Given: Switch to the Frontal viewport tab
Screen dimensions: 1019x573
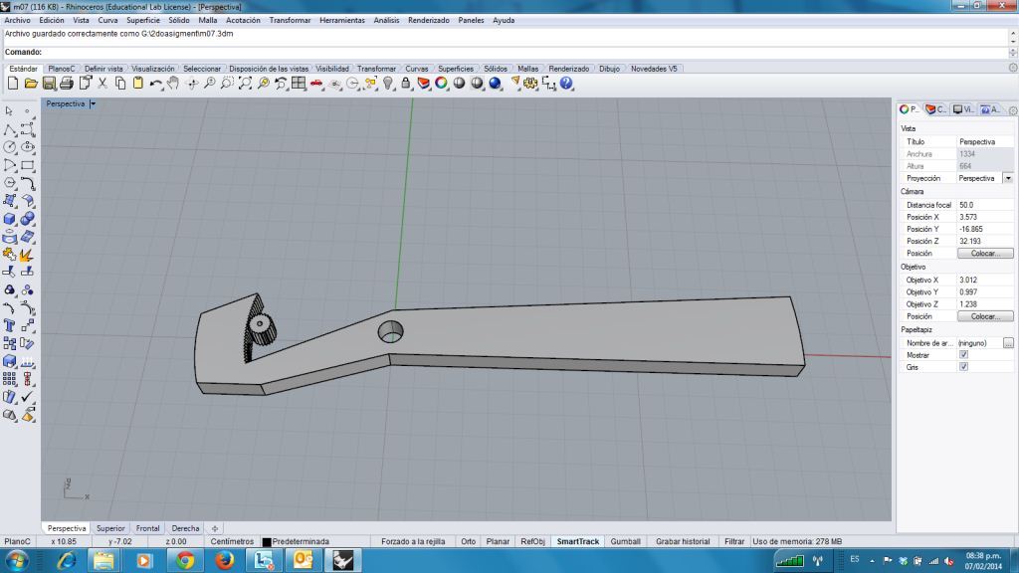Looking at the screenshot, I should click(x=147, y=528).
